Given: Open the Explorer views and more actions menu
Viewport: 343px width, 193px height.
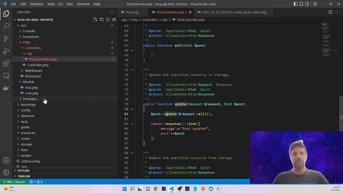Looking at the screenshot, I should (111, 12).
